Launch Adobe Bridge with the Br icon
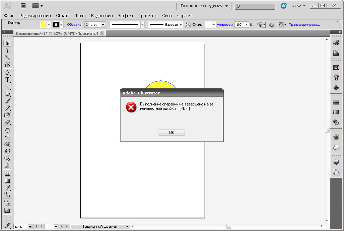Image resolution: width=344 pixels, height=231 pixels. coord(23,6)
